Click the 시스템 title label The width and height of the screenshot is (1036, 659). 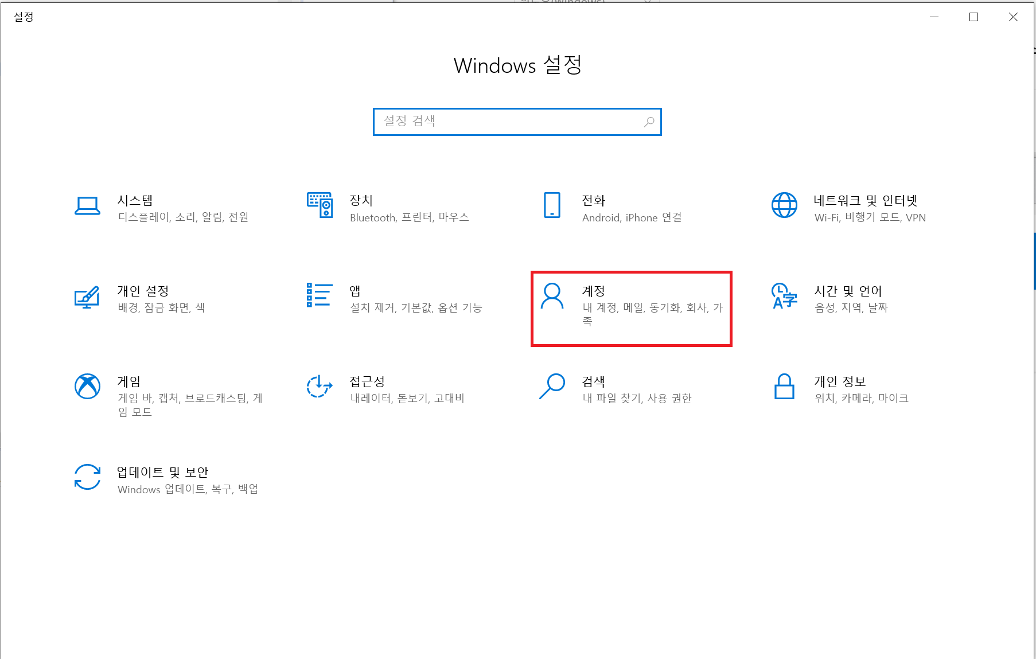[135, 201]
